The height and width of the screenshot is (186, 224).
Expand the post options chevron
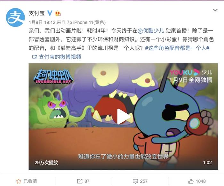pyautogui.click(x=215, y=10)
